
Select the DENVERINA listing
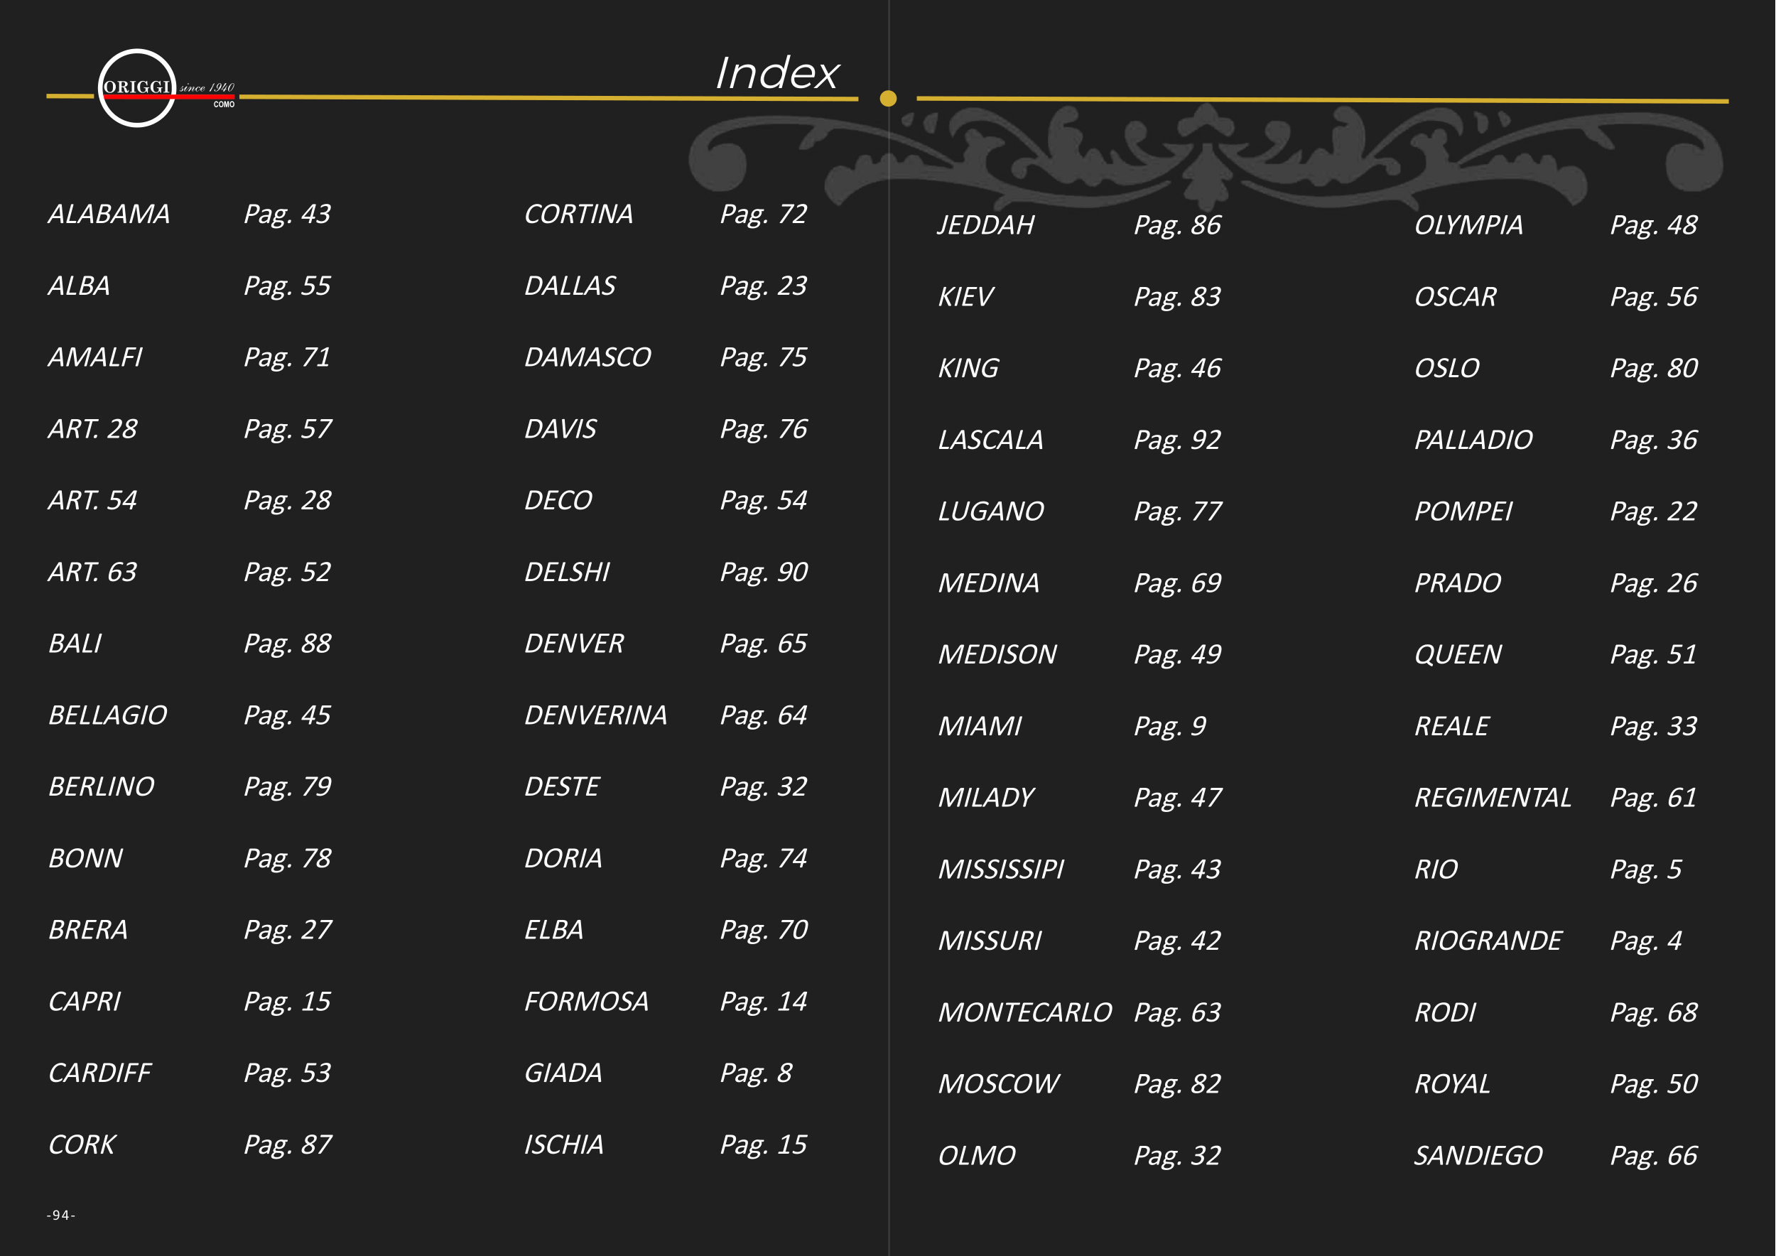(x=595, y=715)
